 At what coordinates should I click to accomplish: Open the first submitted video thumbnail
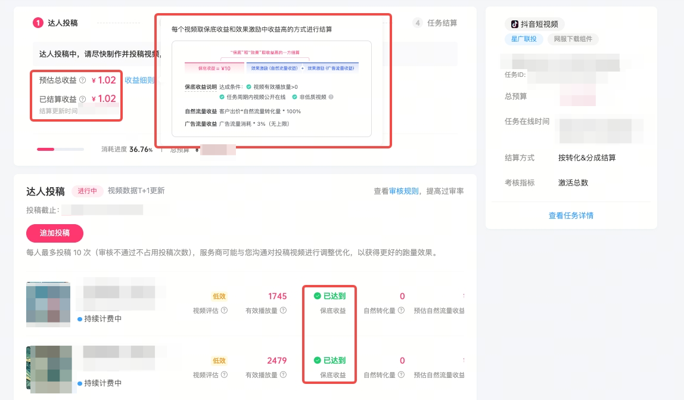tap(48, 304)
